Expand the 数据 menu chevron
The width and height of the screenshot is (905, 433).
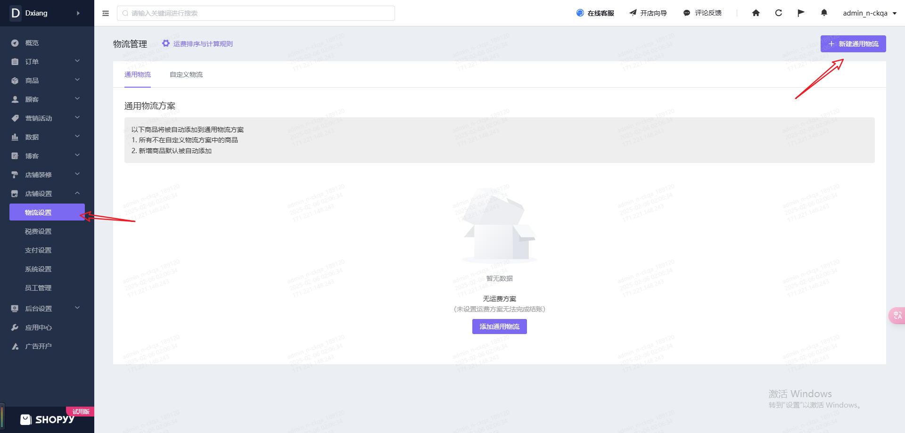click(x=77, y=137)
